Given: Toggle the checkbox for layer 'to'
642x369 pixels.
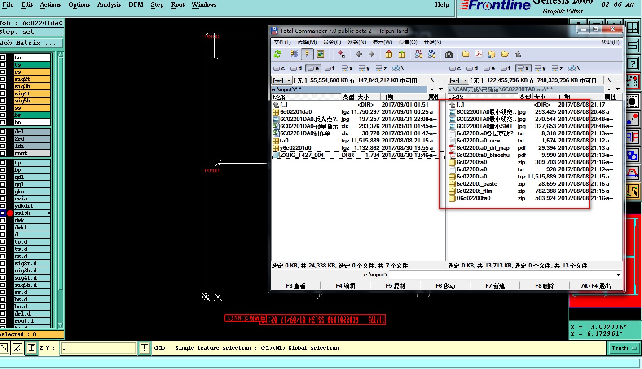Looking at the screenshot, I should tap(3, 58).
